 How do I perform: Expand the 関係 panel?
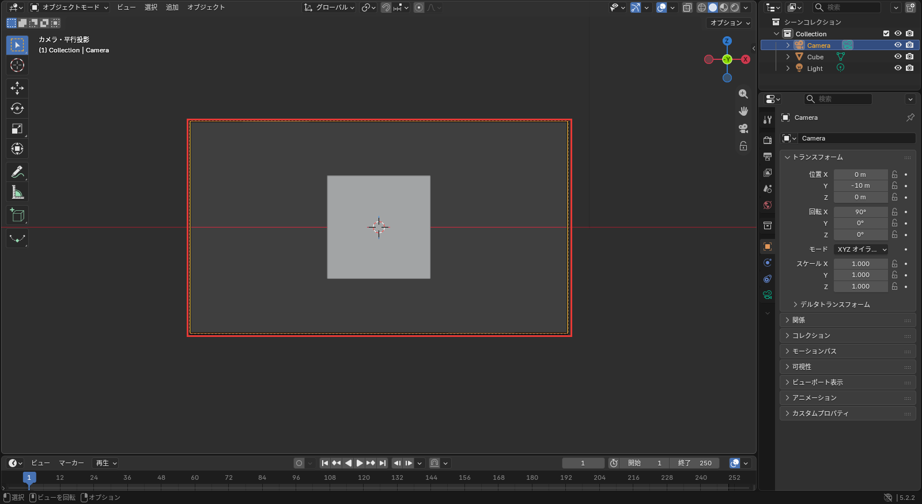tap(848, 320)
